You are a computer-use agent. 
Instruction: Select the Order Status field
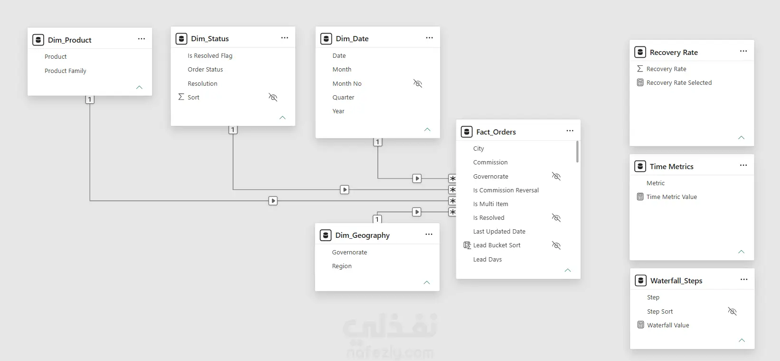click(205, 69)
